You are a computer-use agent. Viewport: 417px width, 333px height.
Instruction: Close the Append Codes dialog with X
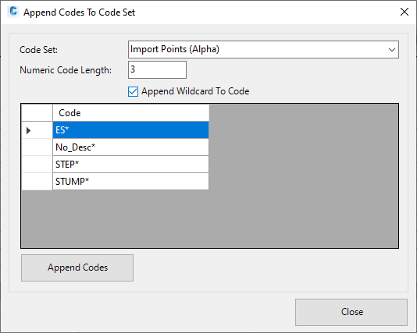pos(405,12)
